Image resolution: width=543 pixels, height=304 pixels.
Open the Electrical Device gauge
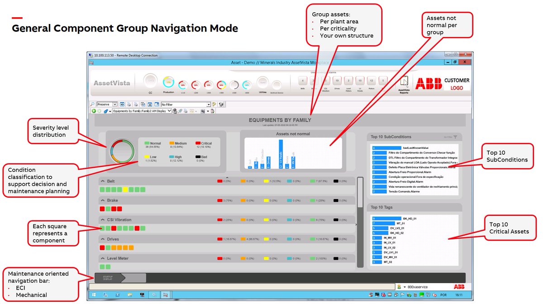click(x=276, y=85)
